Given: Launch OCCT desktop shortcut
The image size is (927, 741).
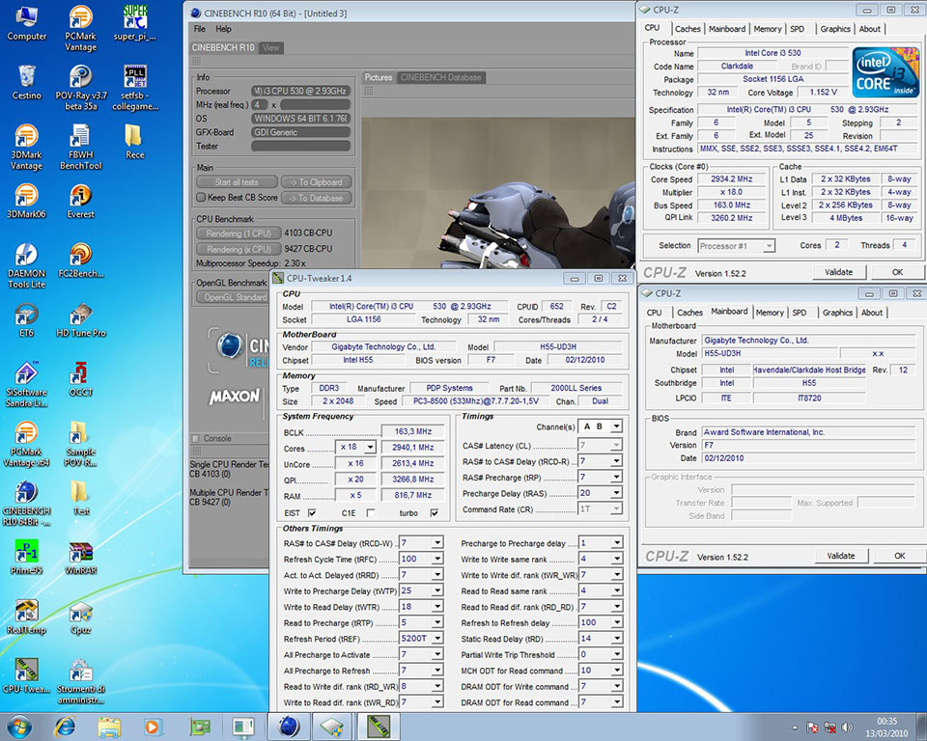Looking at the screenshot, I should pyautogui.click(x=81, y=379).
